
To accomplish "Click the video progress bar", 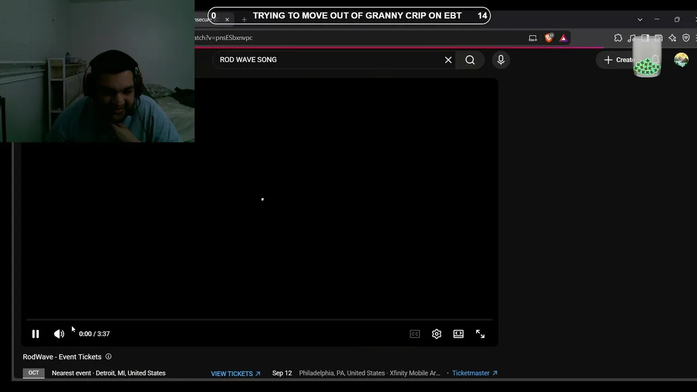I will click(260, 320).
